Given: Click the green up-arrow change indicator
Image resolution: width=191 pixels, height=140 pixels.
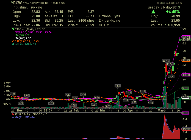Looking at the screenshot, I should click(x=153, y=12).
